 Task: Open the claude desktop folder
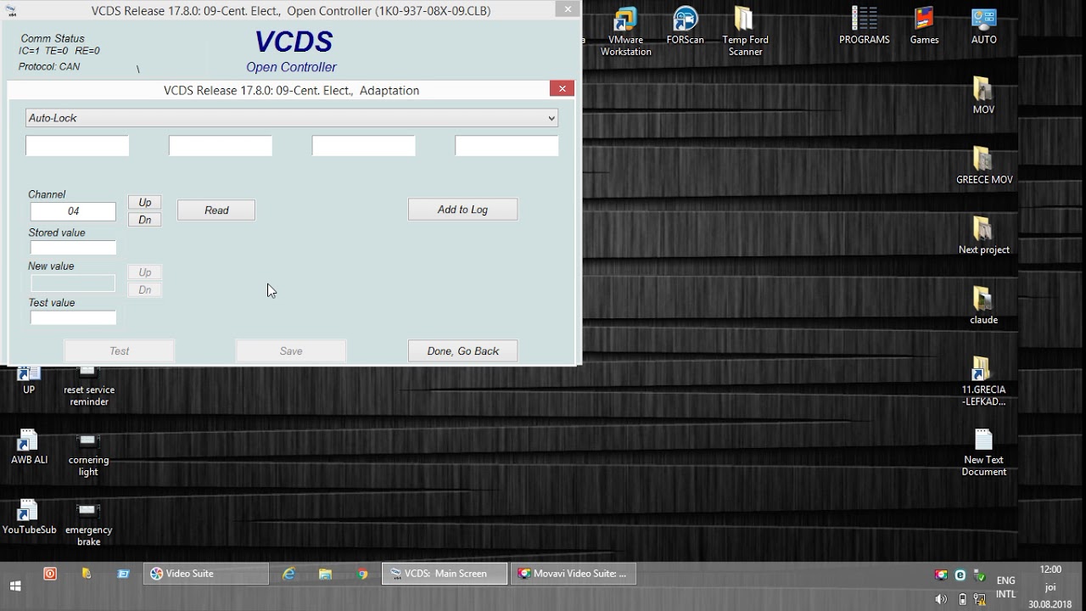983,305
